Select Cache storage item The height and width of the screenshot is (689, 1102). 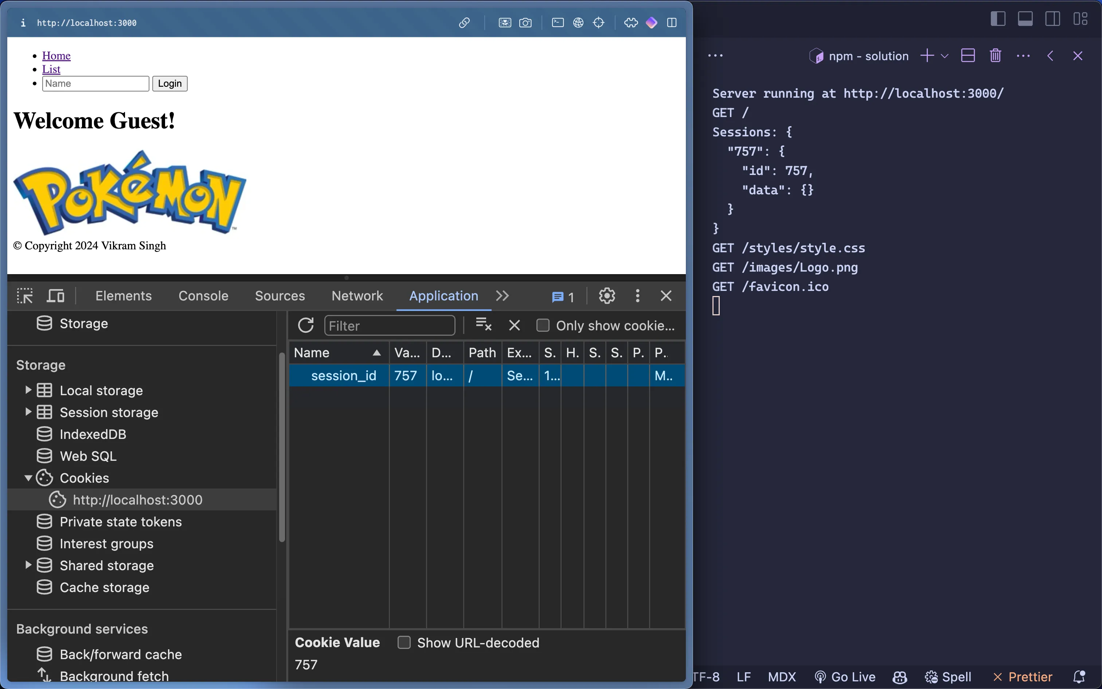pos(104,587)
